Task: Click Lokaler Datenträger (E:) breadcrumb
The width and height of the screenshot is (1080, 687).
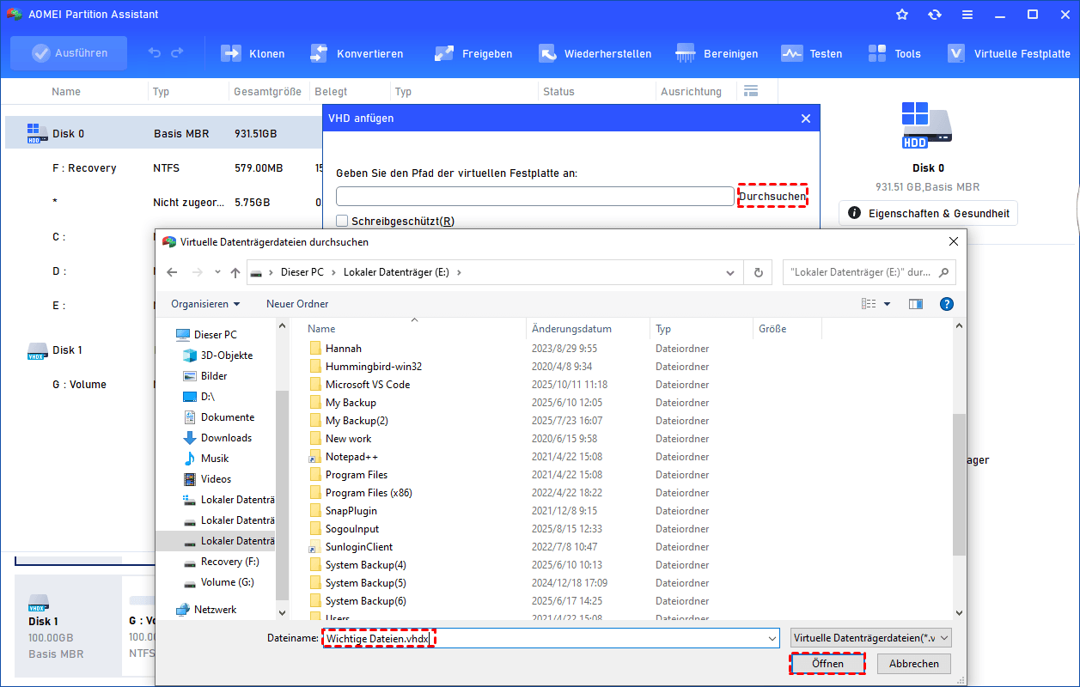Action: click(x=397, y=272)
